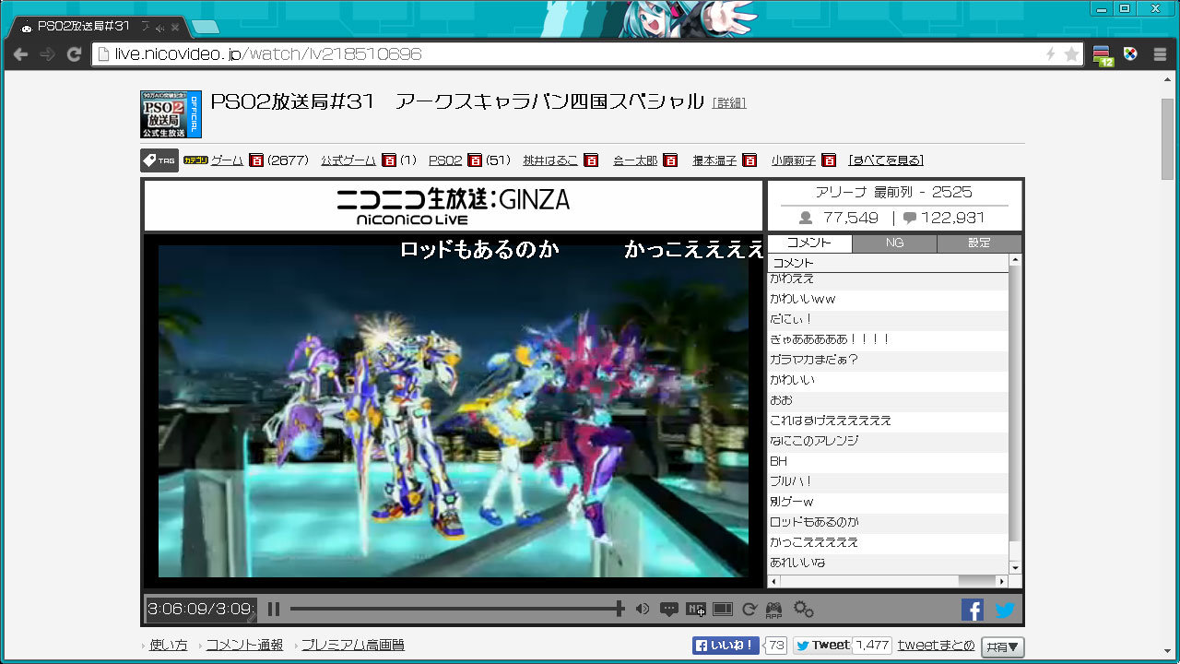Open the gamepad APP icon
This screenshot has height=664, width=1180.
(x=773, y=610)
